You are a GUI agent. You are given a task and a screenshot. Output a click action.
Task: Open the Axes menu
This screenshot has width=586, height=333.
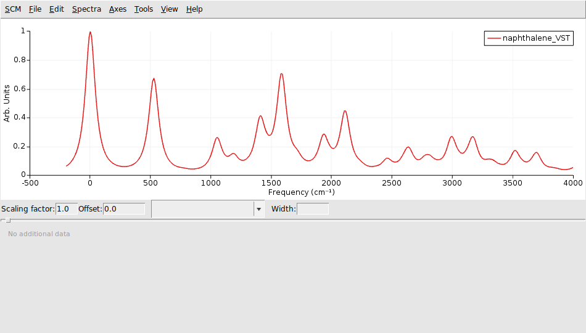(118, 9)
